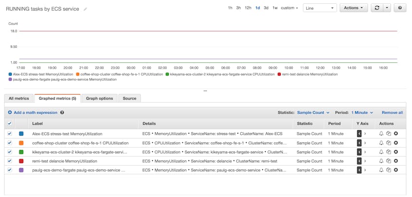This screenshot has height=197, width=412.
Task: Create alarm for kikeyama-ecs-cluster-2 row
Action: point(381,152)
